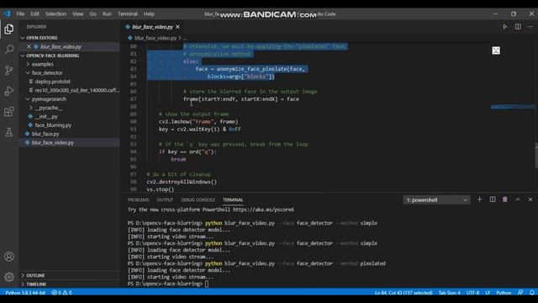Viewport: 538px width, 303px height.
Task: Open the Terminal menu
Action: click(128, 13)
